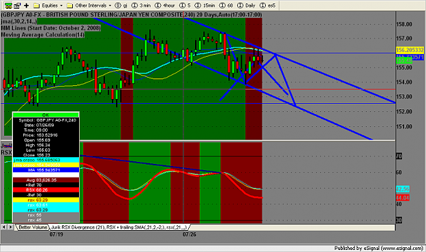Click the -Ref 30 row

(x=46, y=195)
